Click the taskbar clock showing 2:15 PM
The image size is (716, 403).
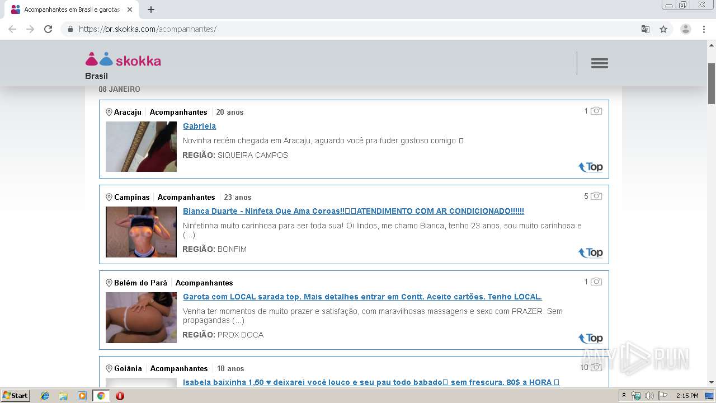(x=687, y=396)
